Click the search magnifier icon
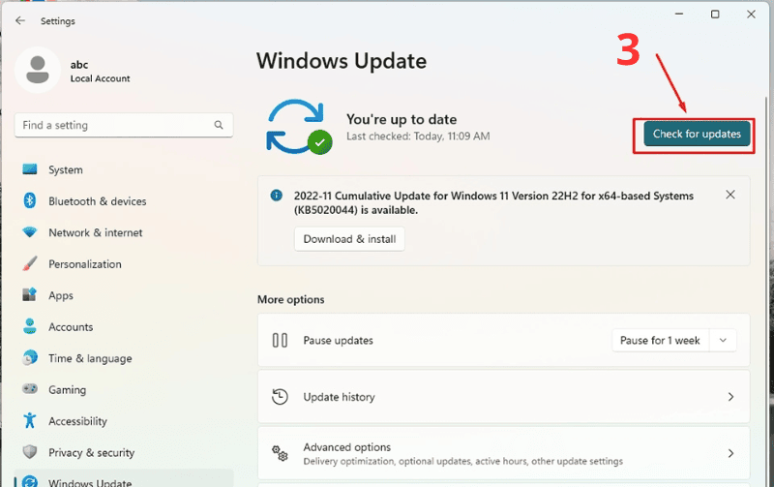 (221, 126)
